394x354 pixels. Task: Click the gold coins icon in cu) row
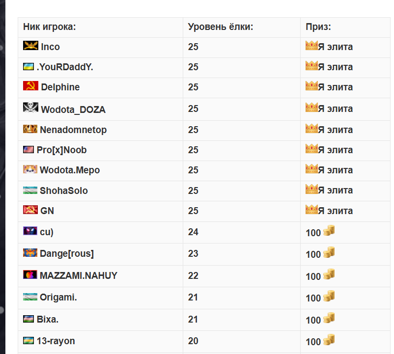pos(329,230)
